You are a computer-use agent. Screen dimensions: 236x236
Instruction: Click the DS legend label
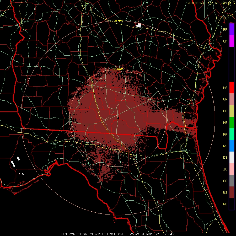[x=225, y=158]
